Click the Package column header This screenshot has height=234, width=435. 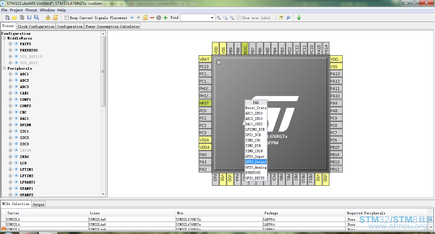coord(304,213)
